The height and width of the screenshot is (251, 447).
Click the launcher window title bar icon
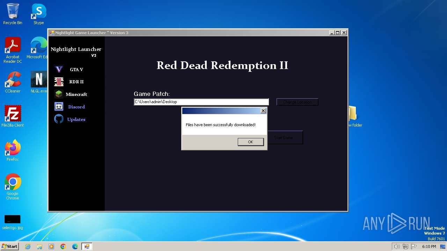click(52, 33)
